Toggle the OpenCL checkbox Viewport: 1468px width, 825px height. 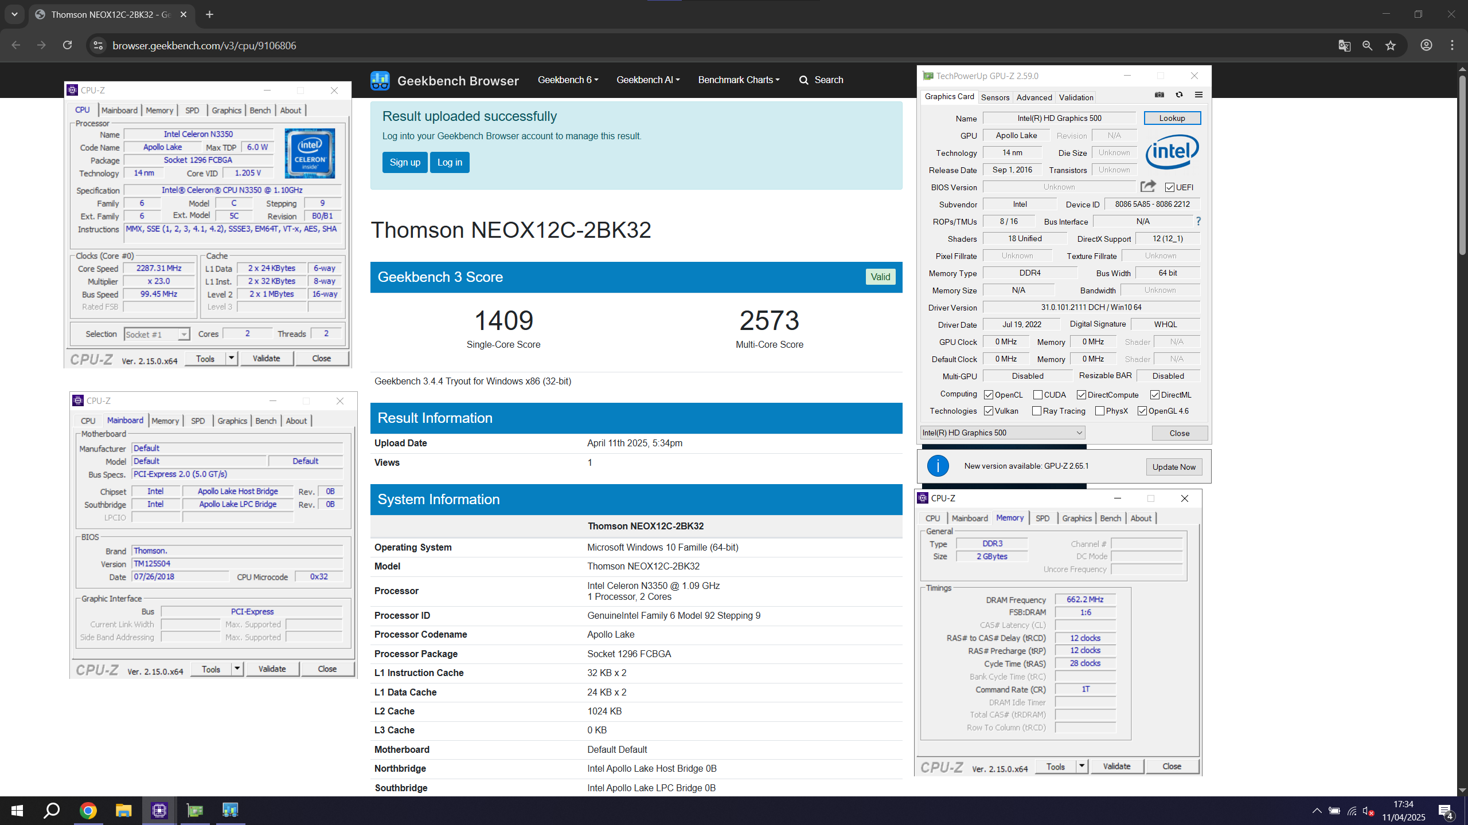(x=989, y=395)
